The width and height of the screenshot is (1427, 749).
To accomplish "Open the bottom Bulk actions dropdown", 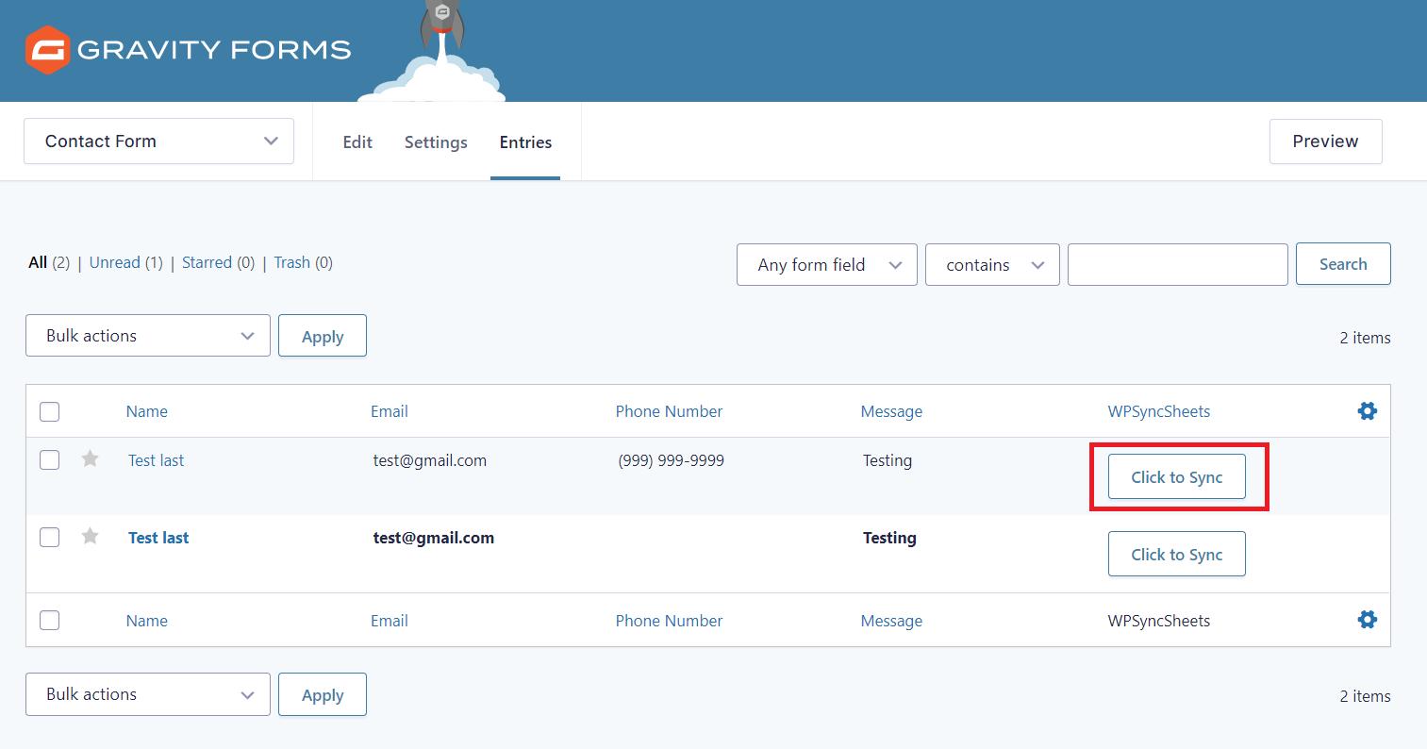I will pos(148,694).
